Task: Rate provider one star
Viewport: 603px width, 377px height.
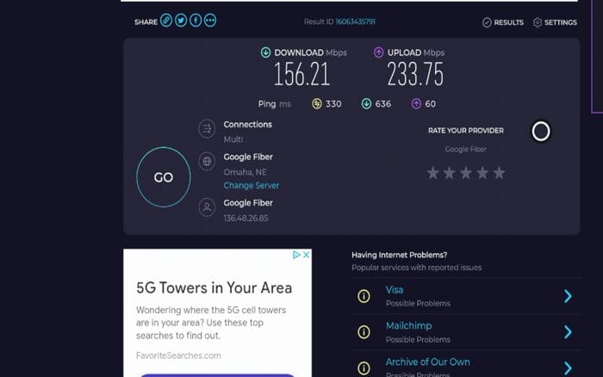Action: coord(433,173)
